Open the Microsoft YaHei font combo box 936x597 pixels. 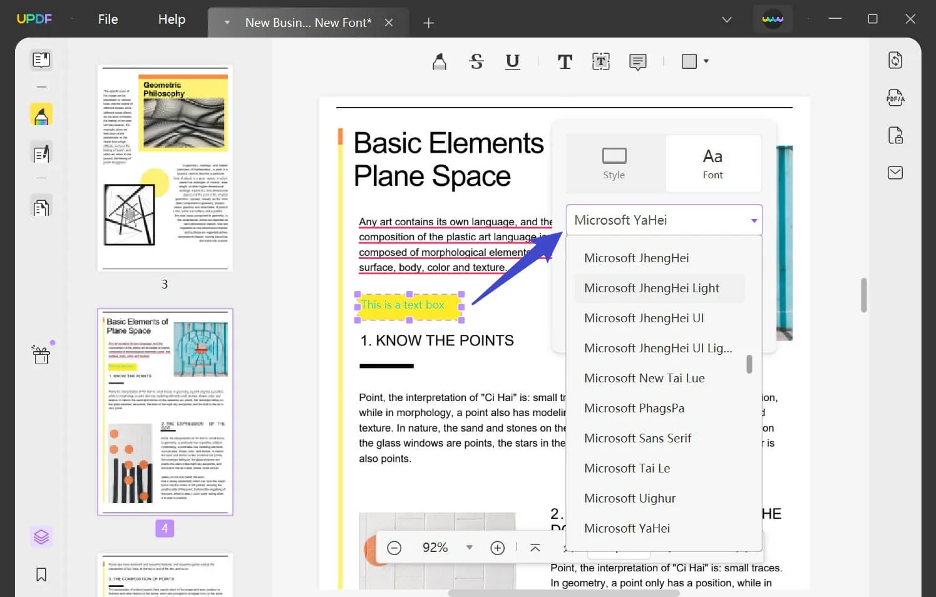[664, 220]
